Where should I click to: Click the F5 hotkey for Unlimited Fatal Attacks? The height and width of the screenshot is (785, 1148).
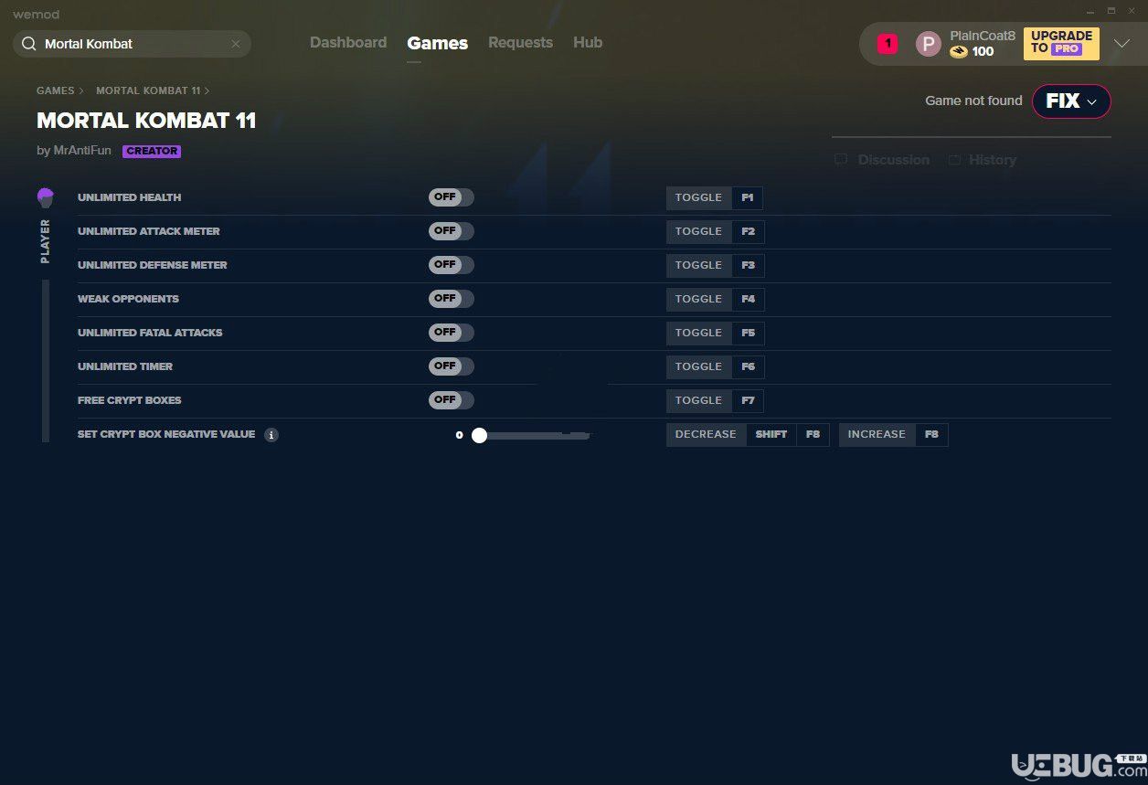coord(748,333)
